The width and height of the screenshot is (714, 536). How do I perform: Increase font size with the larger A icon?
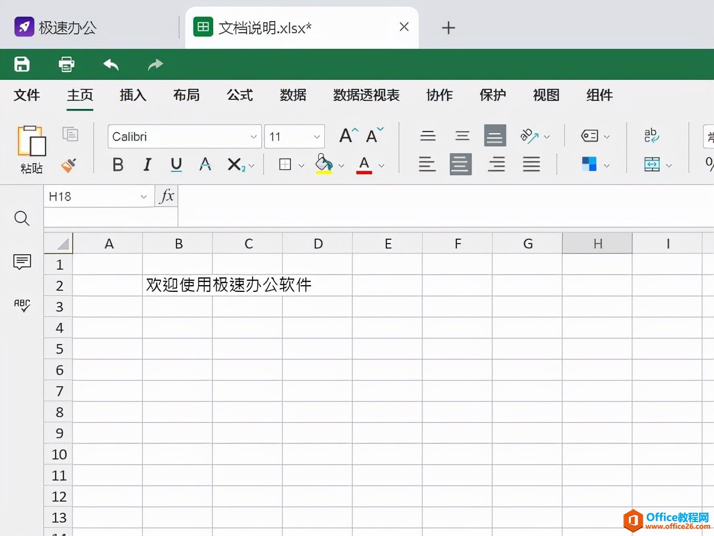coord(349,135)
